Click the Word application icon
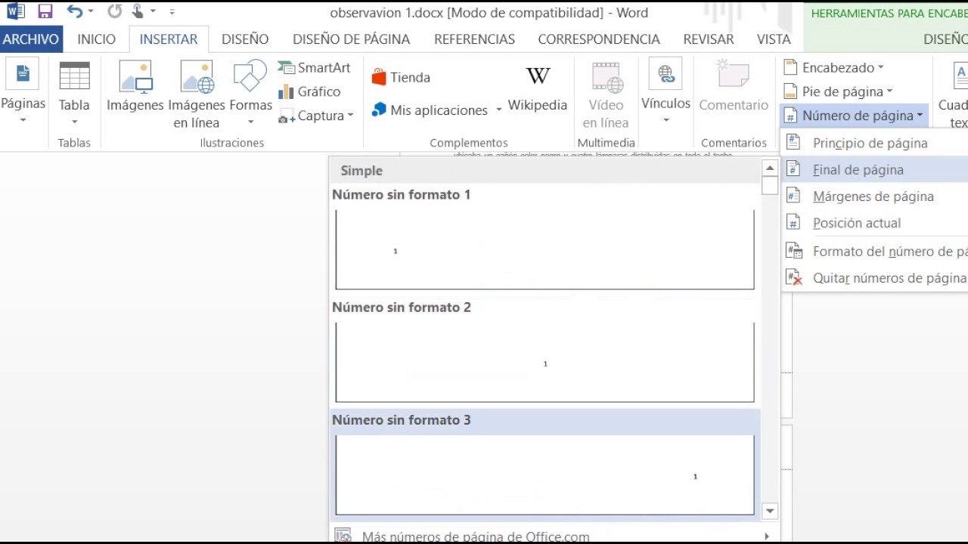968x544 pixels. coord(16,11)
